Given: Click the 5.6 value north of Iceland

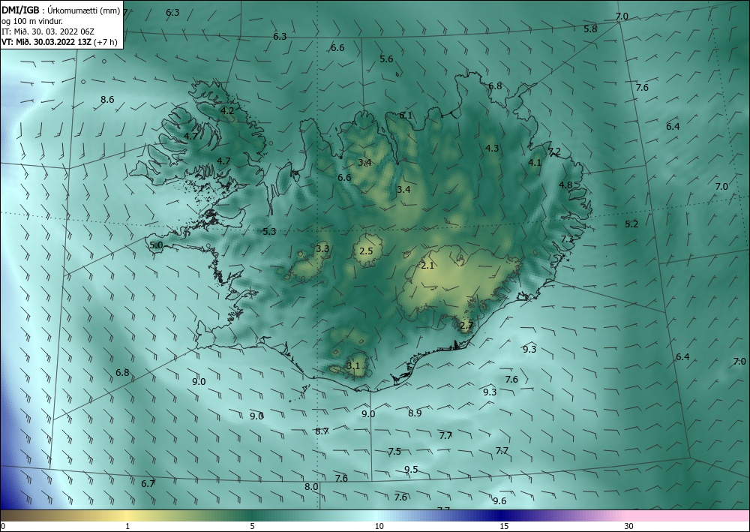Looking at the screenshot, I should pos(386,59).
